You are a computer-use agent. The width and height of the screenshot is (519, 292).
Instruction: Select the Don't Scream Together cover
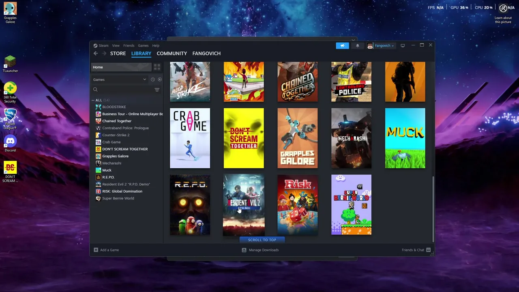(x=244, y=138)
